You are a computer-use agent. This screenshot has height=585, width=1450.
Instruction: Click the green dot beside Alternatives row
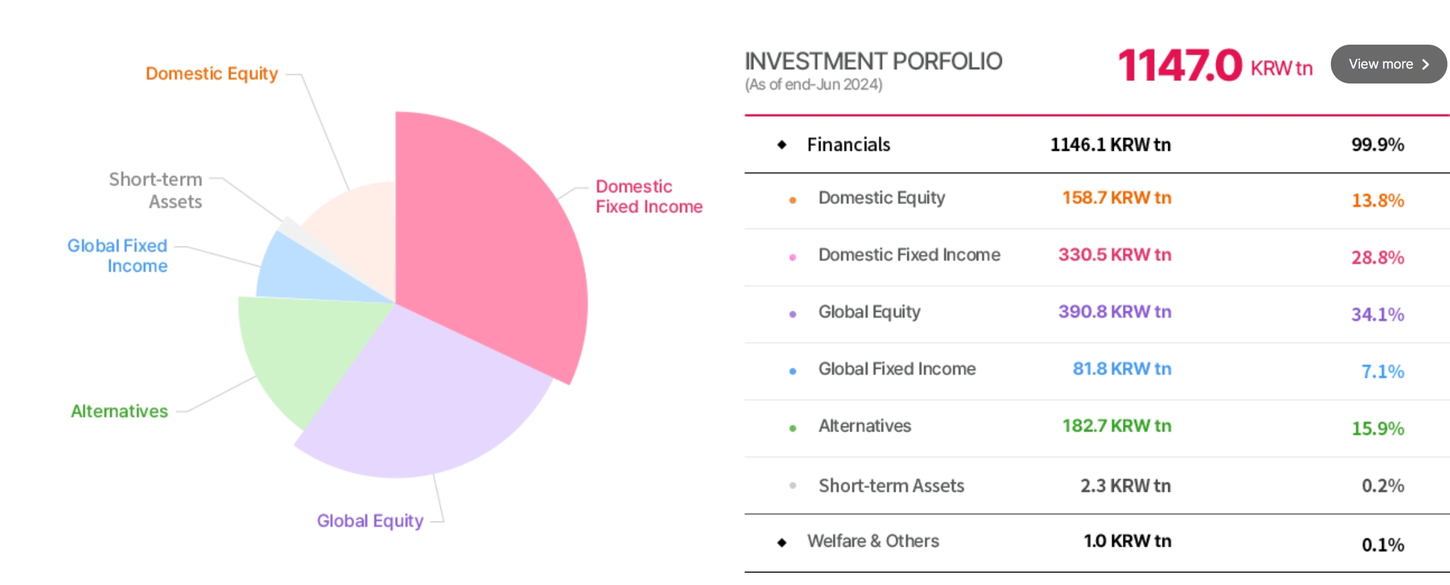coord(793,428)
